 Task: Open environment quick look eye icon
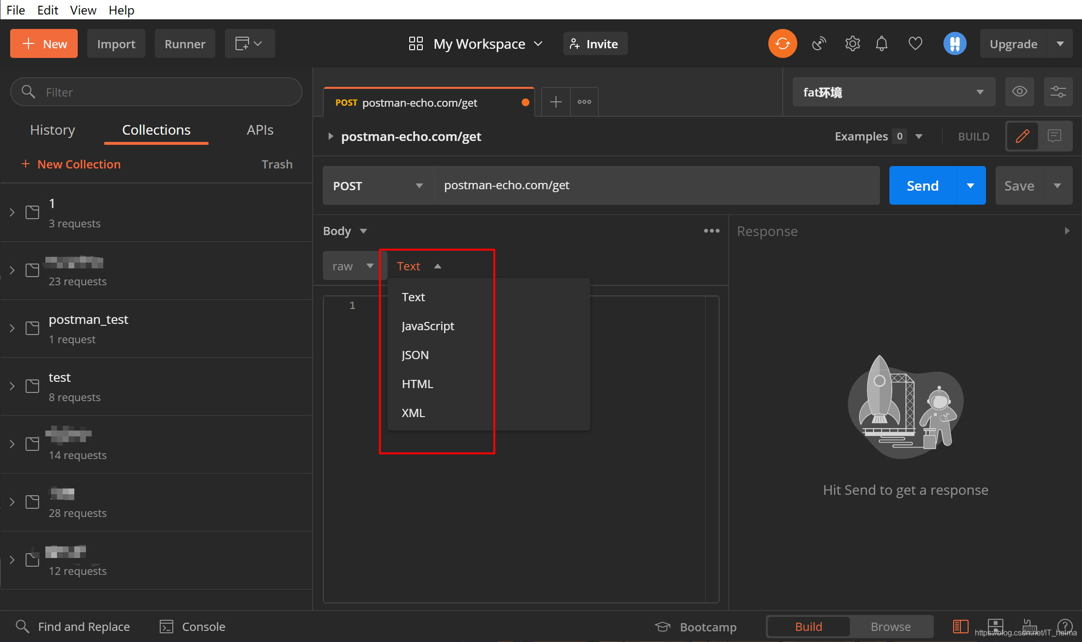1019,92
